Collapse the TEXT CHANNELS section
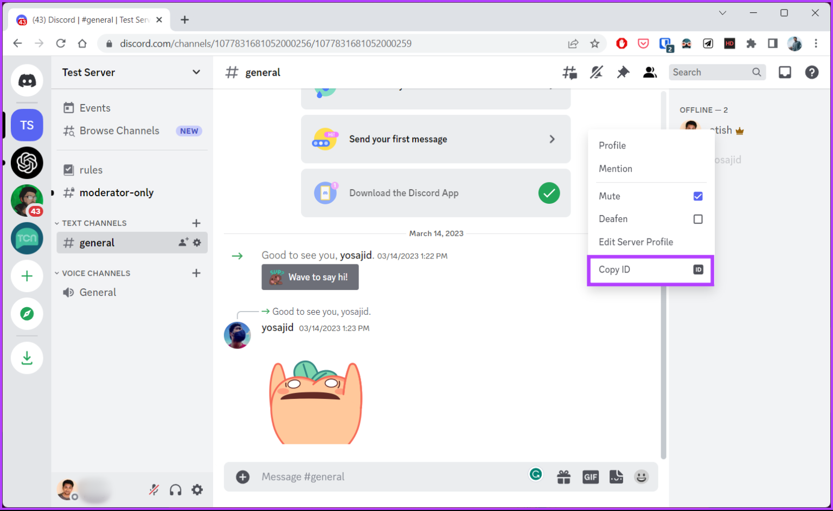The height and width of the screenshot is (511, 833). tap(56, 223)
